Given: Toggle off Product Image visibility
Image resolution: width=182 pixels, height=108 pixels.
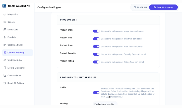Looking at the screenshot, I should (x=96, y=31).
